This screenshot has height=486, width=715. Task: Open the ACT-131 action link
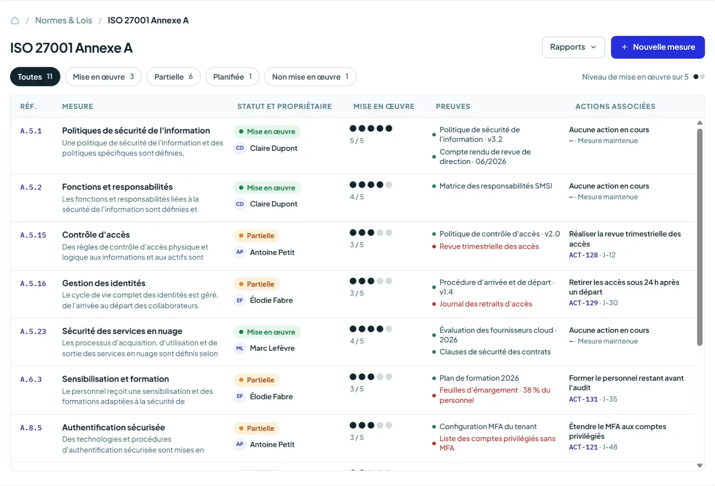(x=583, y=399)
